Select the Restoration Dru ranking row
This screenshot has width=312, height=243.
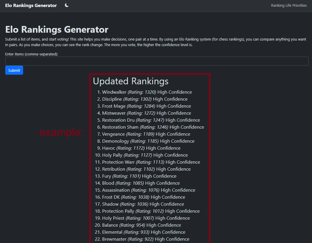(x=149, y=120)
